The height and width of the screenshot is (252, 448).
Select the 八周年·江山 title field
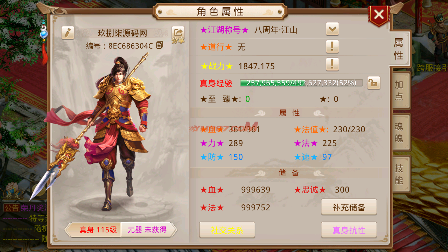276,30
